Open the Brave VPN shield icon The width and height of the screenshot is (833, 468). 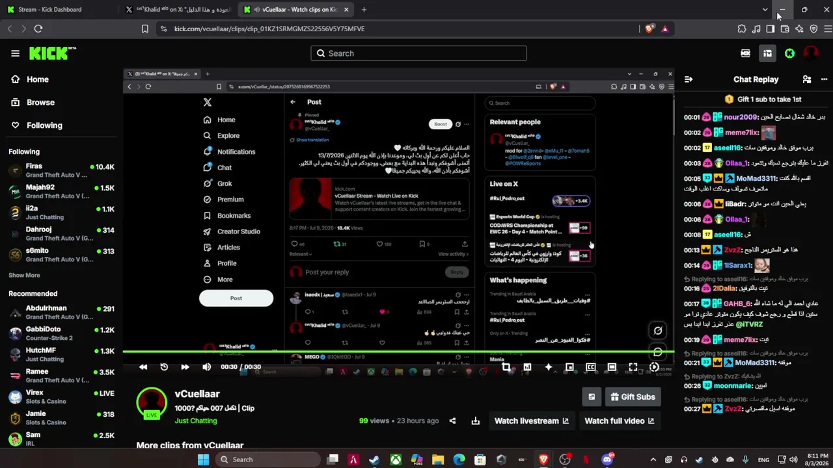pyautogui.click(x=813, y=29)
